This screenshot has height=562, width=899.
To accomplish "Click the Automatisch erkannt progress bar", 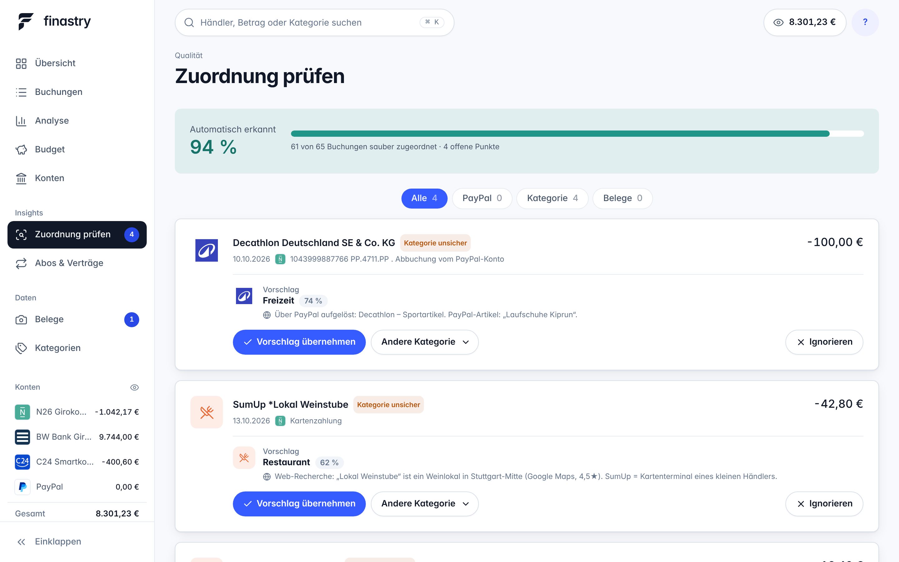I will click(x=577, y=133).
